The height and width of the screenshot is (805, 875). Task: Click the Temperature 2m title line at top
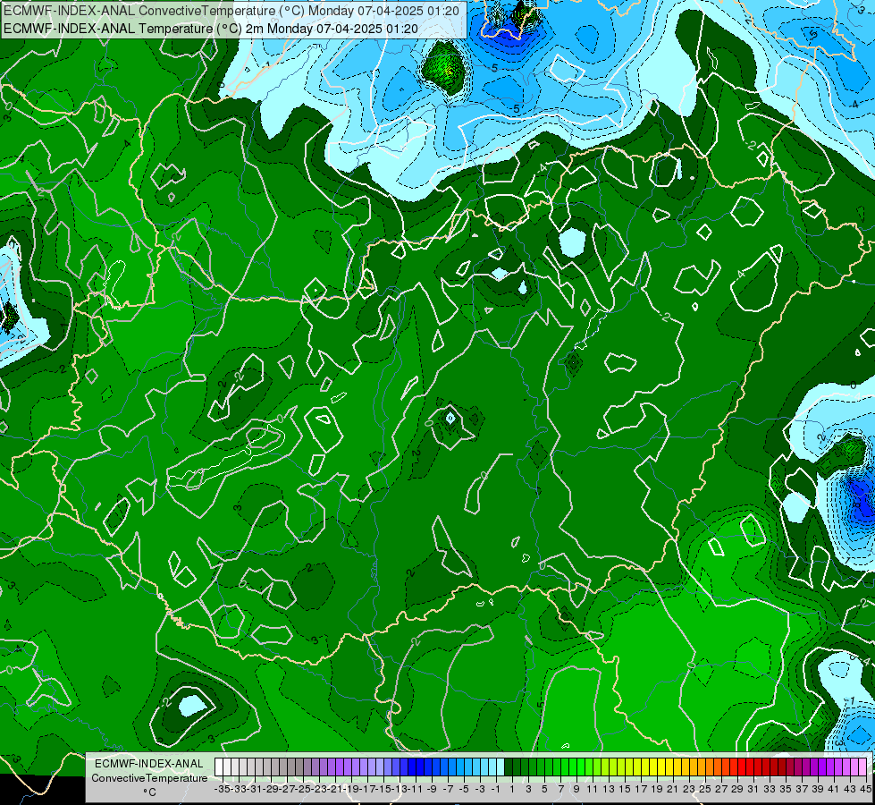pos(211,29)
